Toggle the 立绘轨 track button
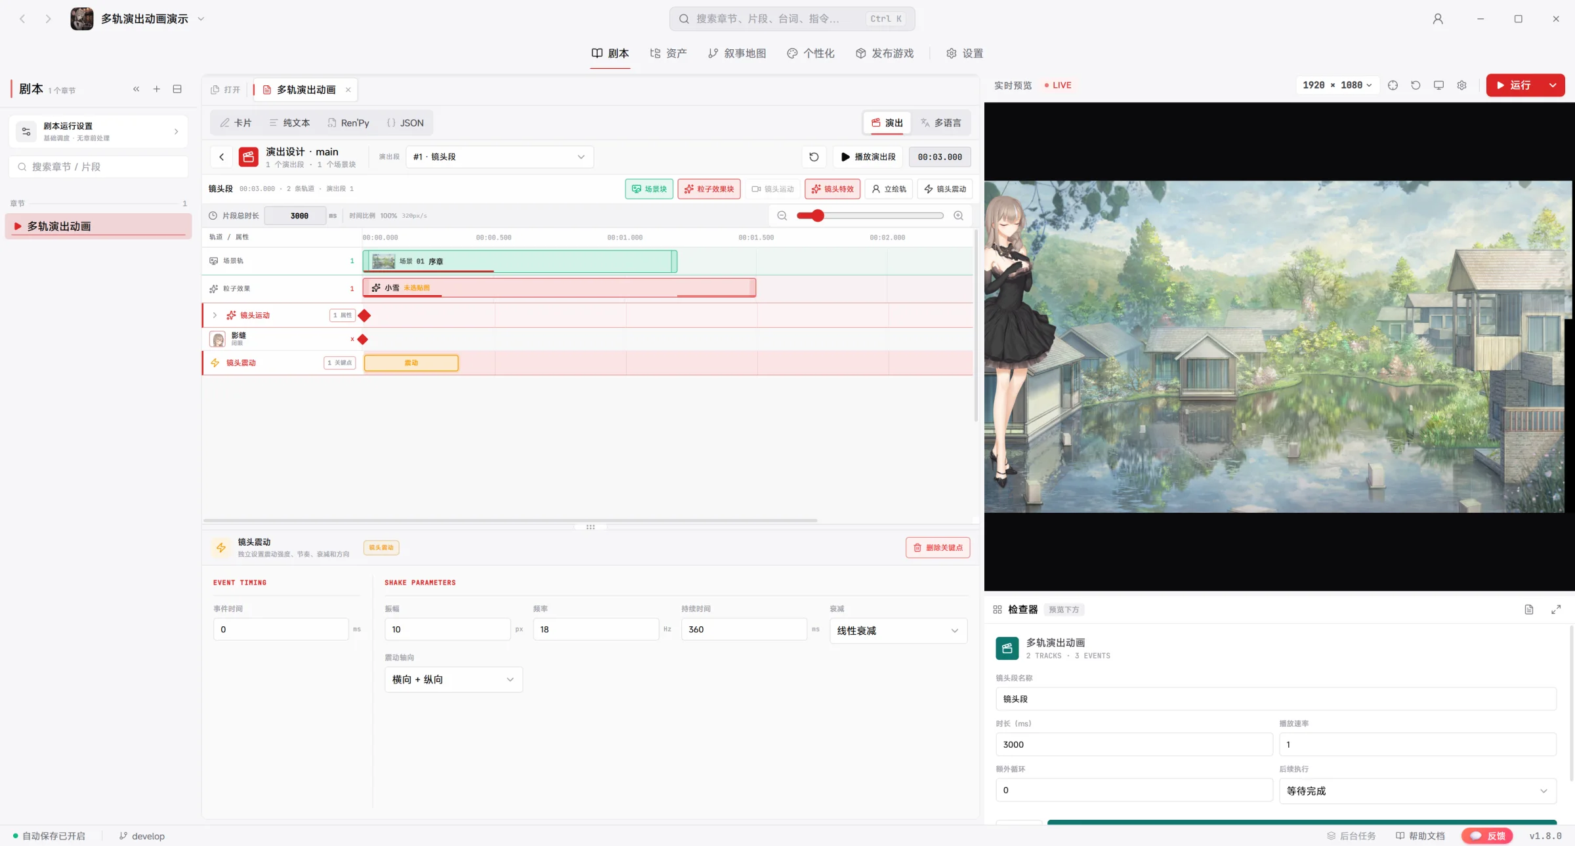Viewport: 1575px width, 846px height. click(889, 189)
